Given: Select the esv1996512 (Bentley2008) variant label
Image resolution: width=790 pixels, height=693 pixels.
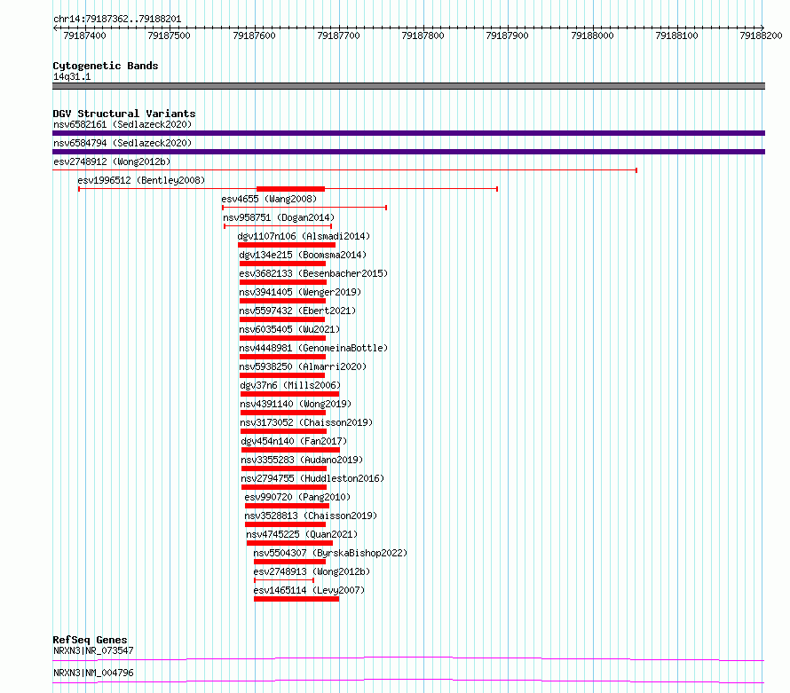Looking at the screenshot, I should click(x=141, y=180).
